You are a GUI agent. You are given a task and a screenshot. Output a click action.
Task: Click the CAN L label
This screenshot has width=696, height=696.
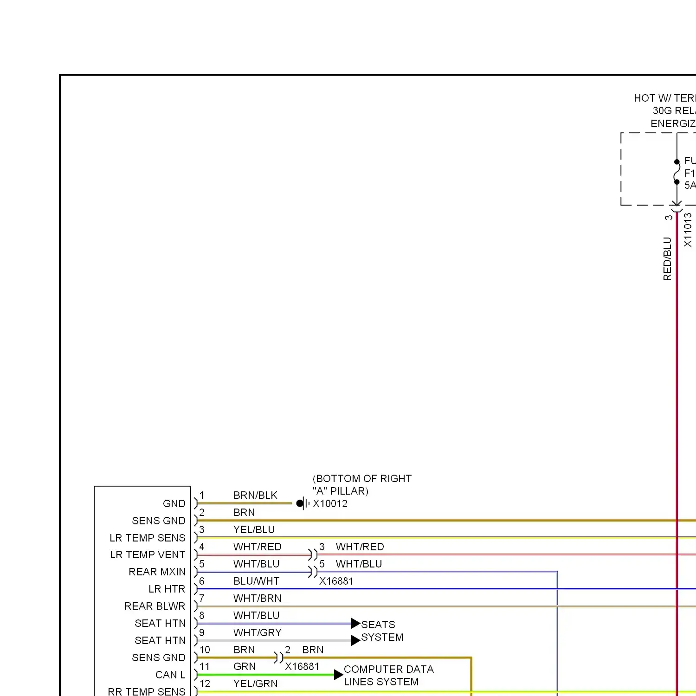[x=170, y=675]
